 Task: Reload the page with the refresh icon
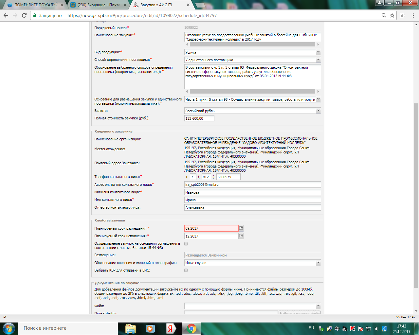click(24, 15)
